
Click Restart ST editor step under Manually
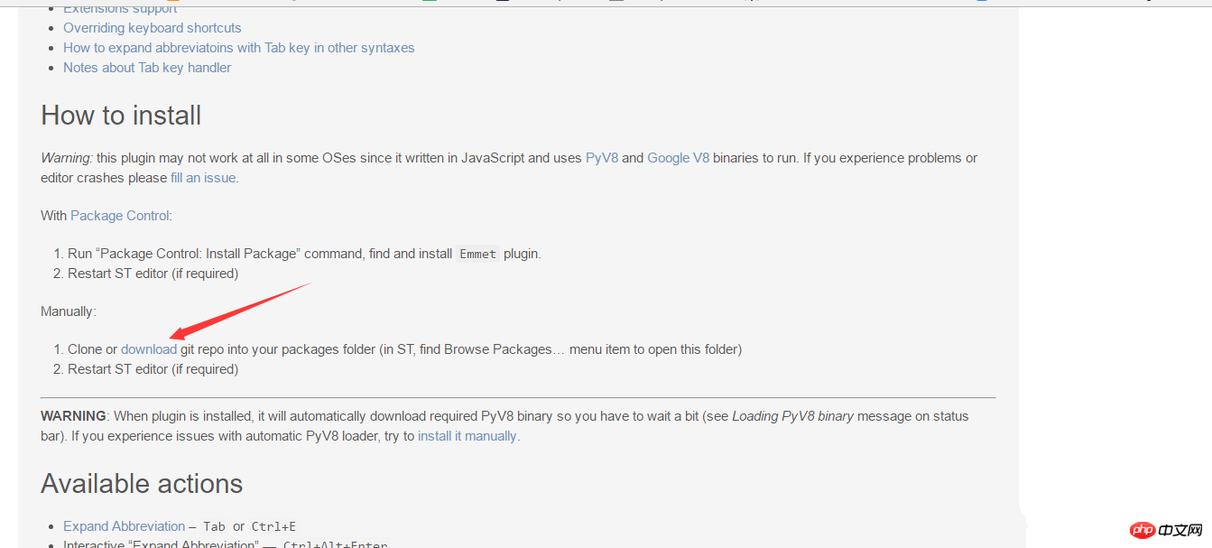coord(153,369)
